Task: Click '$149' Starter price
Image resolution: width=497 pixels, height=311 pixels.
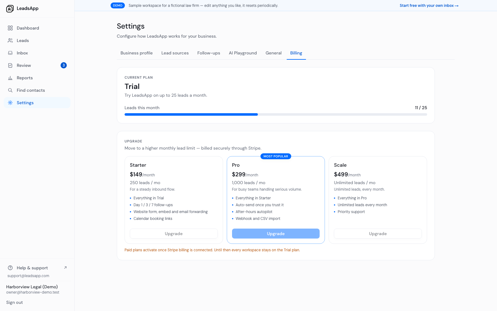Action: coord(136,174)
